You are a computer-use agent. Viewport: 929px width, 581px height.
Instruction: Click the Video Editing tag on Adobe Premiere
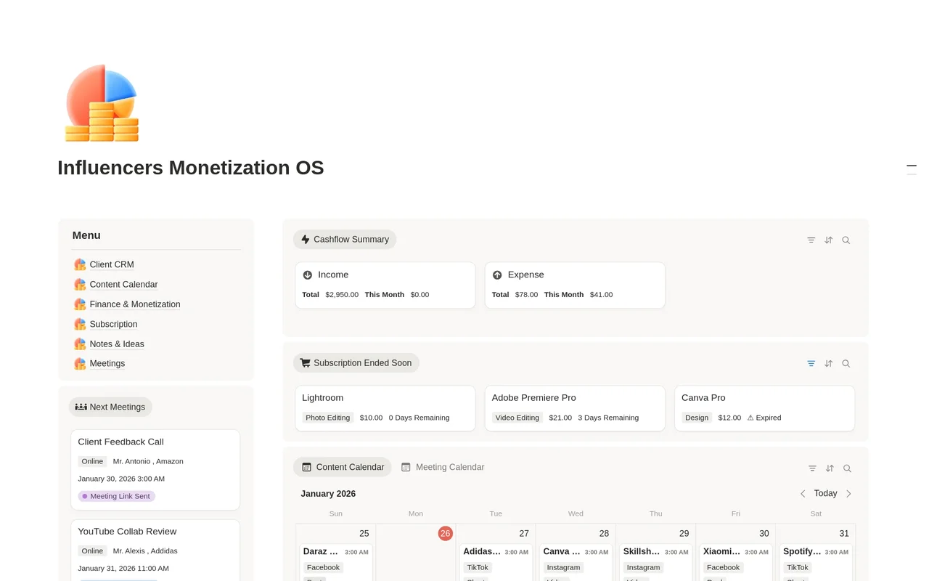pos(517,418)
